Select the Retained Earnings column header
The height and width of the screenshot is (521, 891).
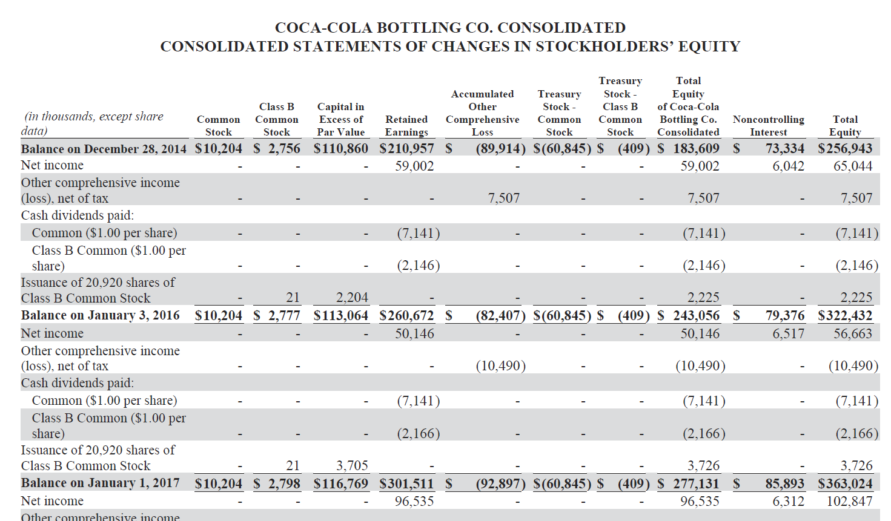tap(406, 126)
